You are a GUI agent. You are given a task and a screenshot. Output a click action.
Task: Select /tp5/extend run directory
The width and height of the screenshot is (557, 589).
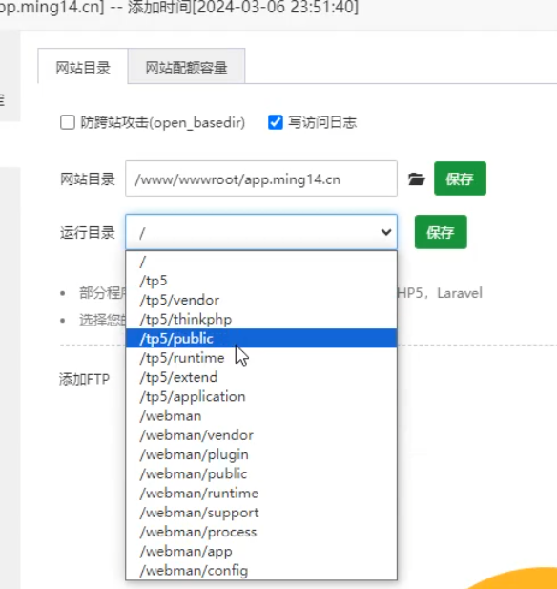(x=261, y=377)
